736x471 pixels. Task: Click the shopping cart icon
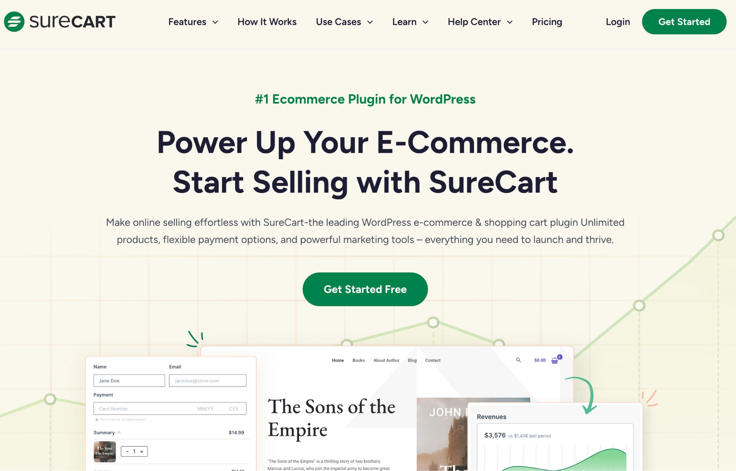[x=555, y=360]
